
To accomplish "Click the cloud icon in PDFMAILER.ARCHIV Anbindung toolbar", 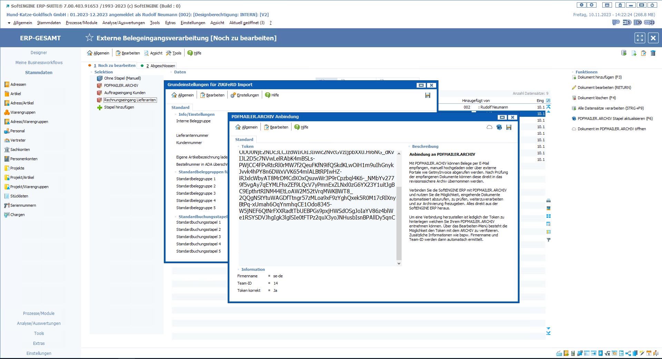I will tap(489, 127).
